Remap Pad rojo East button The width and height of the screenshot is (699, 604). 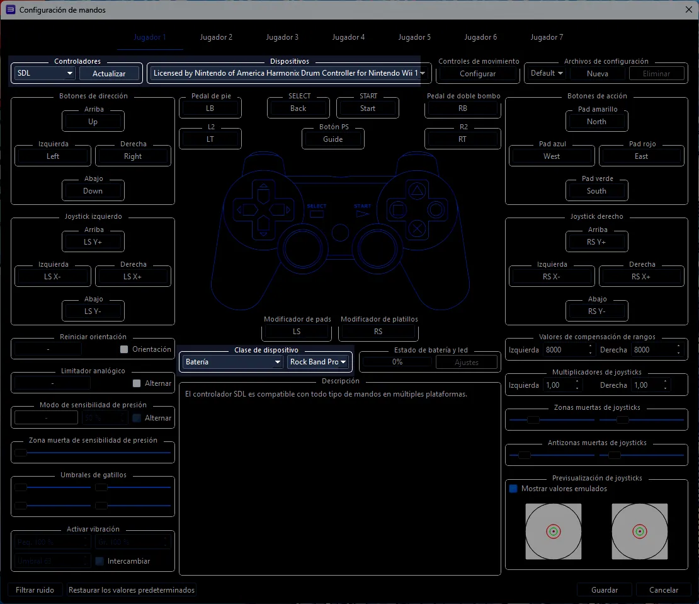coord(641,156)
